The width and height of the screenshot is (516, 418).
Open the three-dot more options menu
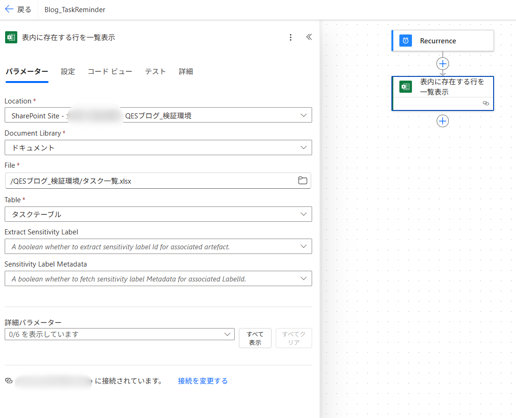[291, 37]
